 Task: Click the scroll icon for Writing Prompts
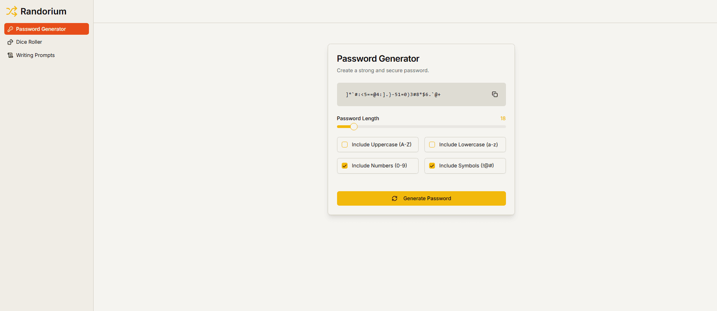[x=11, y=55]
